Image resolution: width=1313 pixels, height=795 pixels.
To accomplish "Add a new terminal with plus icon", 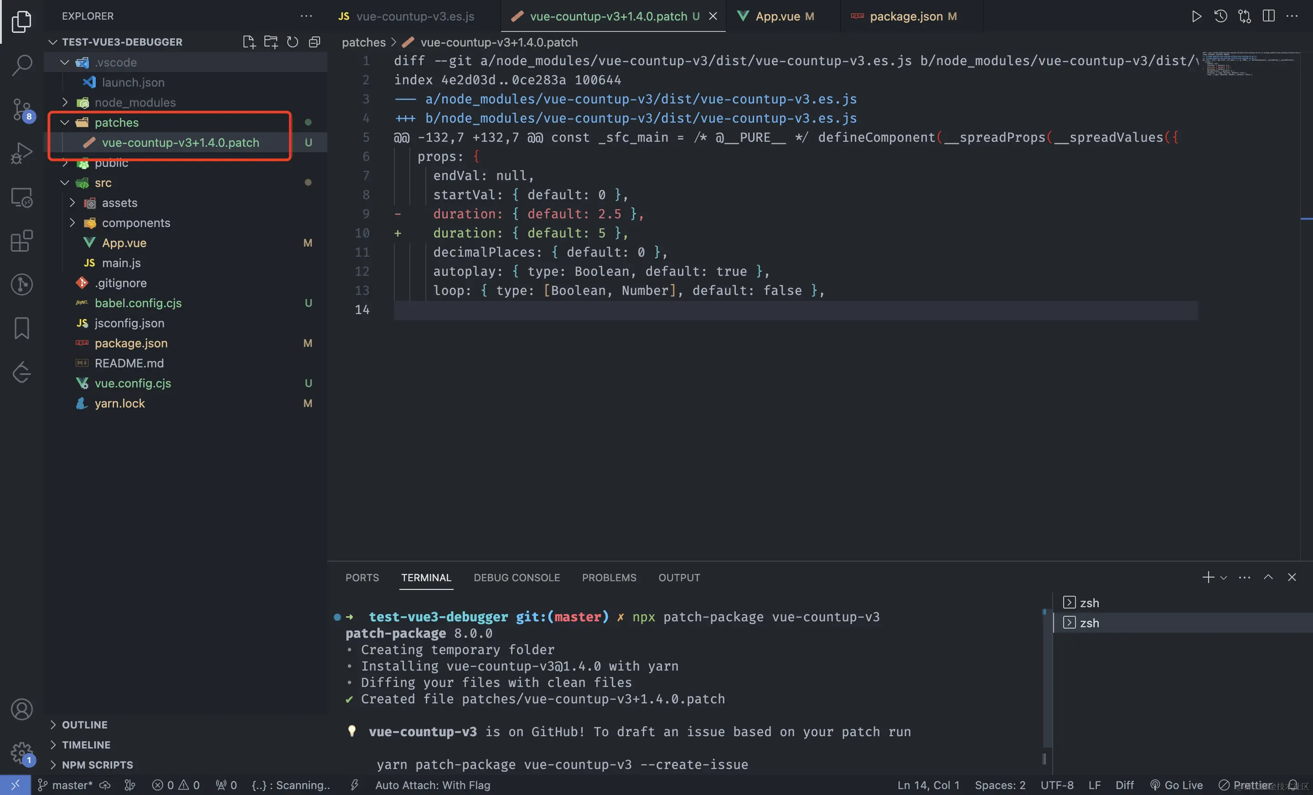I will pyautogui.click(x=1208, y=577).
